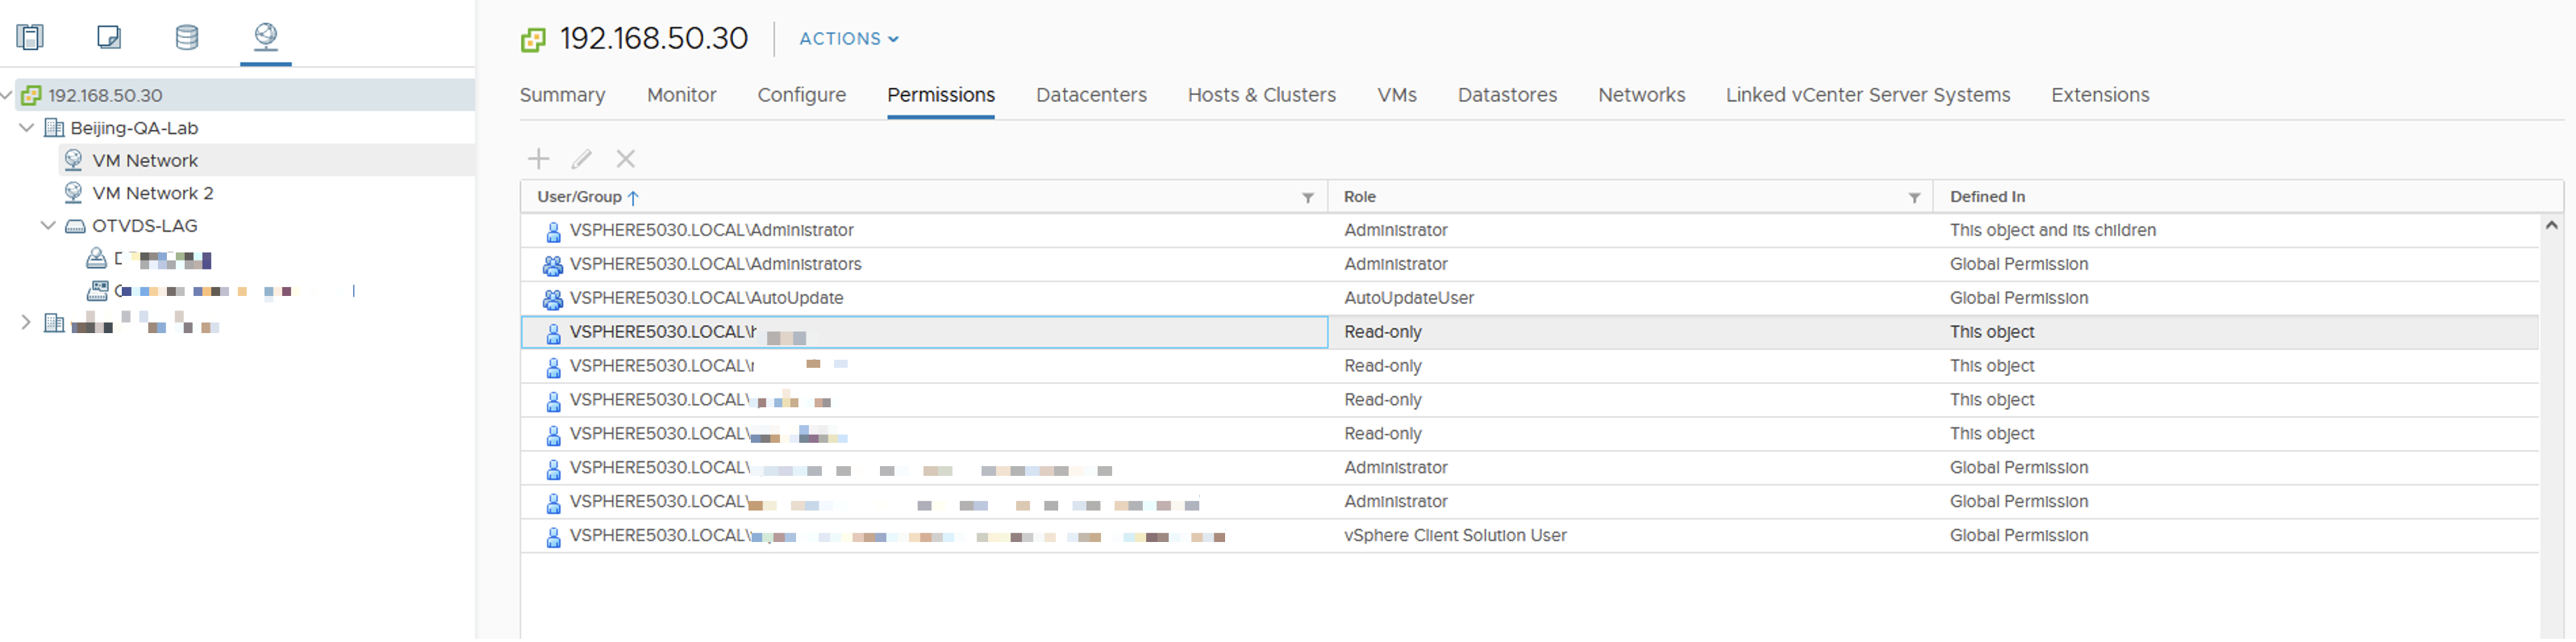This screenshot has width=2576, height=642.
Task: Click the add permission plus icon
Action: (x=539, y=159)
